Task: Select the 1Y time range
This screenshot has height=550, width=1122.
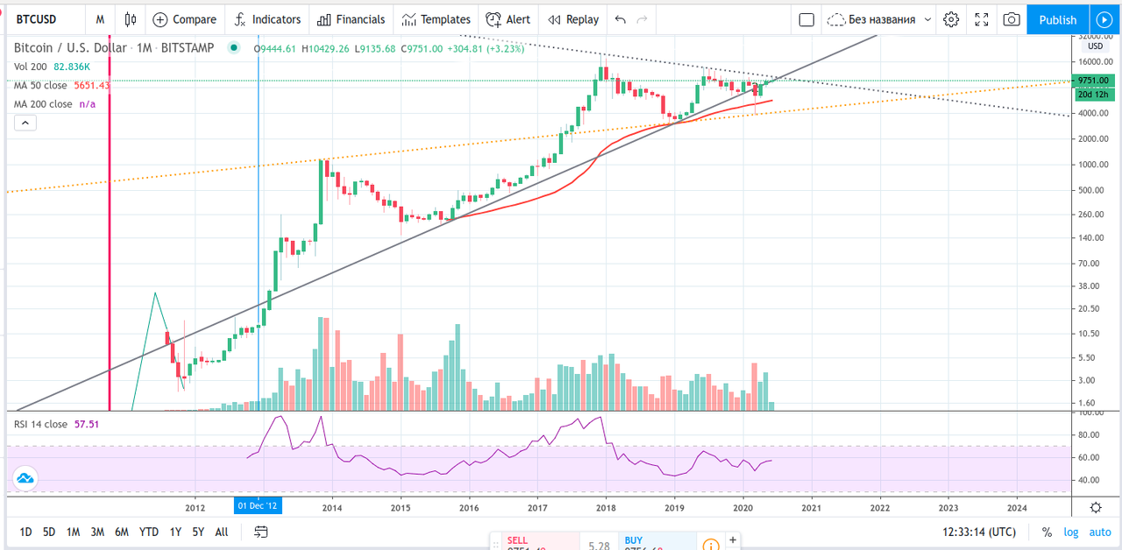Action: 175,532
